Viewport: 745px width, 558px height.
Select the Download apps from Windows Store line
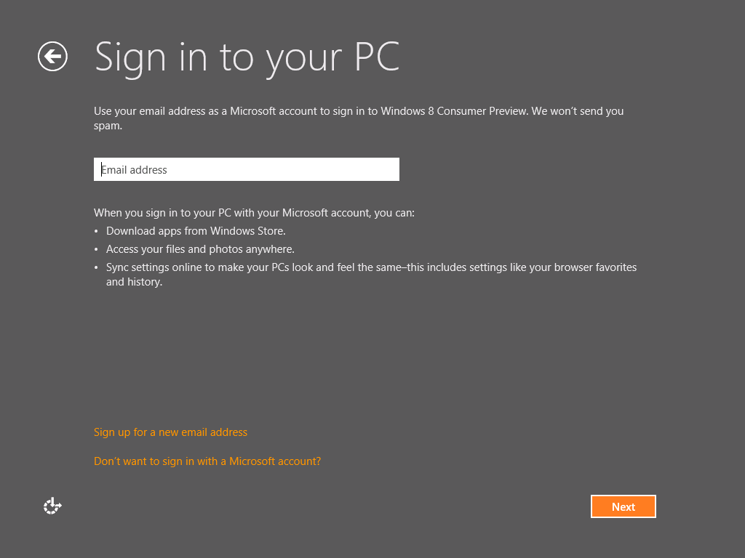(x=196, y=231)
